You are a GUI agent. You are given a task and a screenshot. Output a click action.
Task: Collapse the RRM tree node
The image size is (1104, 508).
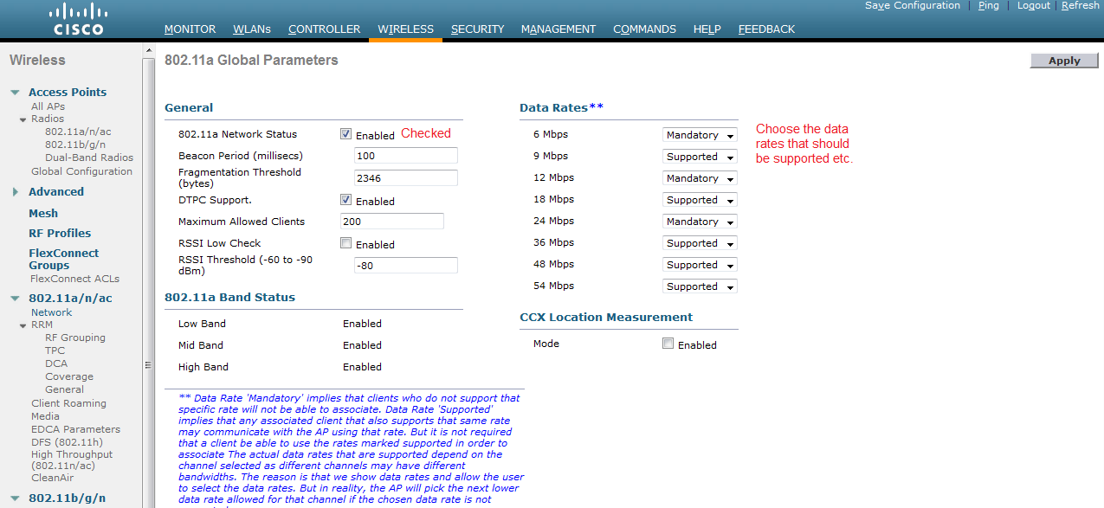[x=23, y=325]
